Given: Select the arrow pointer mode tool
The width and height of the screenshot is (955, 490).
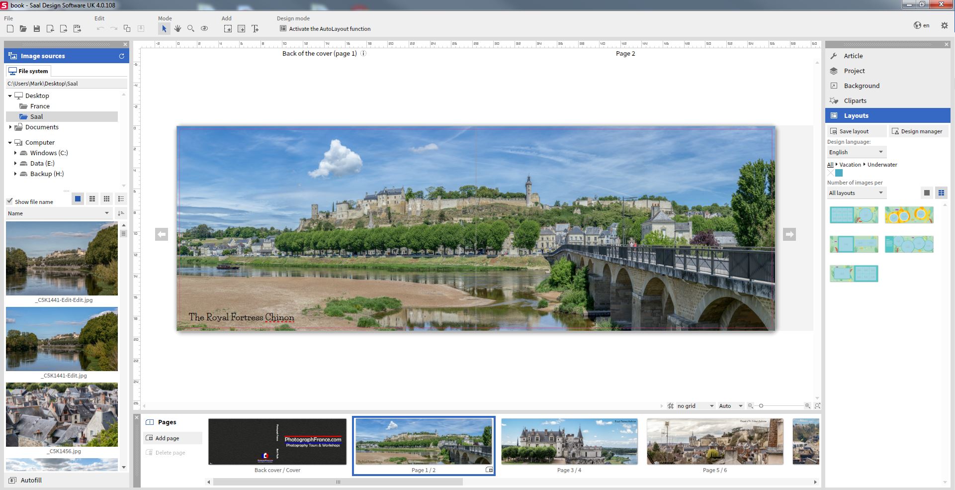Looking at the screenshot, I should click(164, 29).
